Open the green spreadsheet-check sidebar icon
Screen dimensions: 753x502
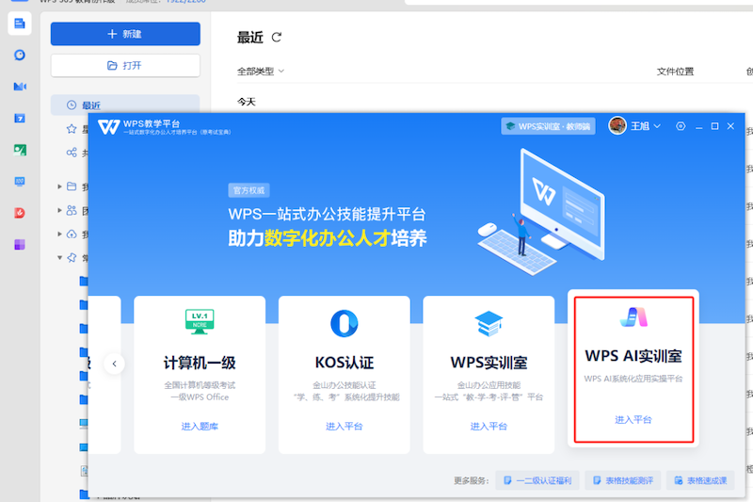pyautogui.click(x=20, y=150)
